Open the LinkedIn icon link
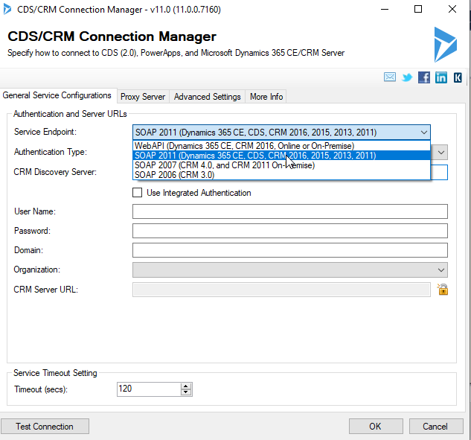Image resolution: width=471 pixels, height=440 pixels. [441, 77]
